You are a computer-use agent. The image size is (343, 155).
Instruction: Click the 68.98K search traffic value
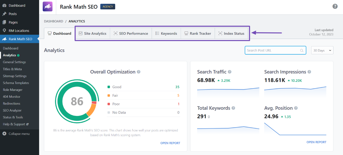206,80
